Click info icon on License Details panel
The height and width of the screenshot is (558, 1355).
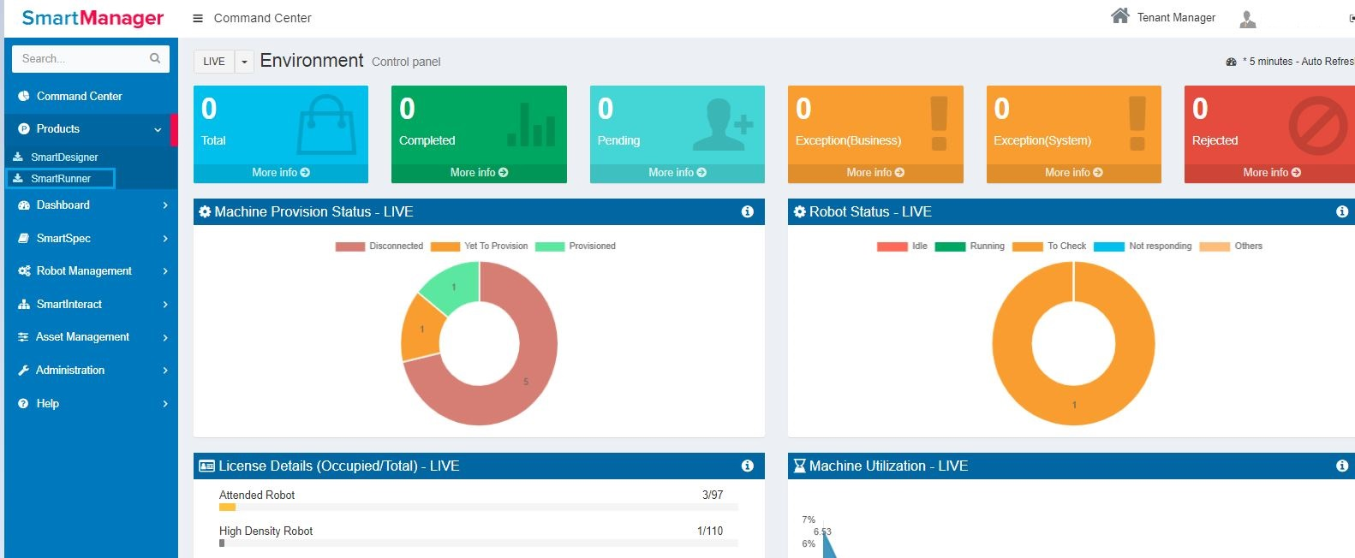tap(747, 466)
